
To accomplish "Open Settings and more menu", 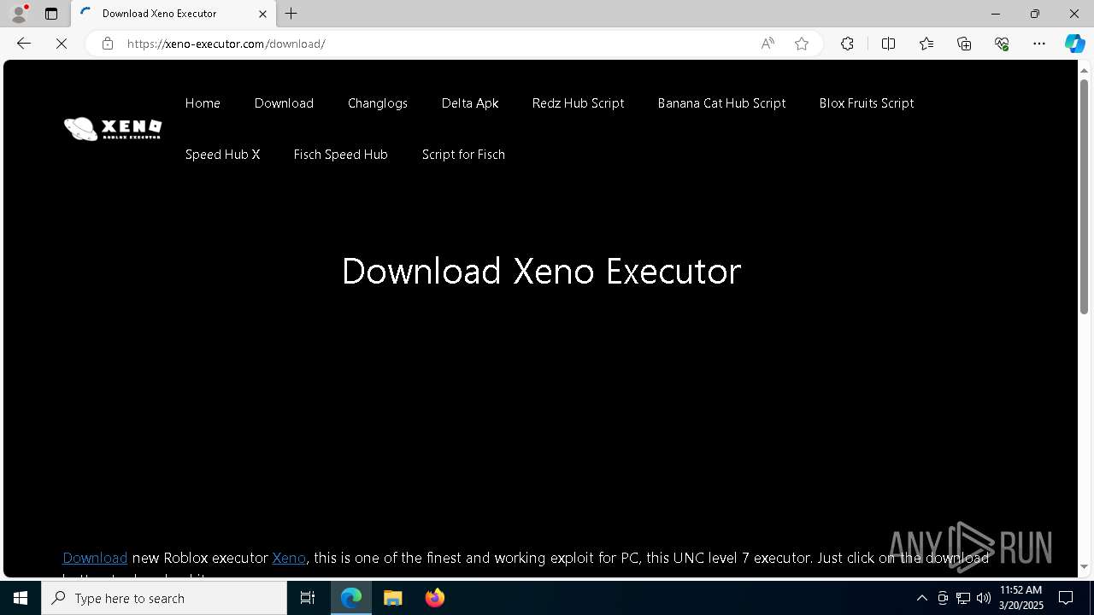I will coord(1039,44).
